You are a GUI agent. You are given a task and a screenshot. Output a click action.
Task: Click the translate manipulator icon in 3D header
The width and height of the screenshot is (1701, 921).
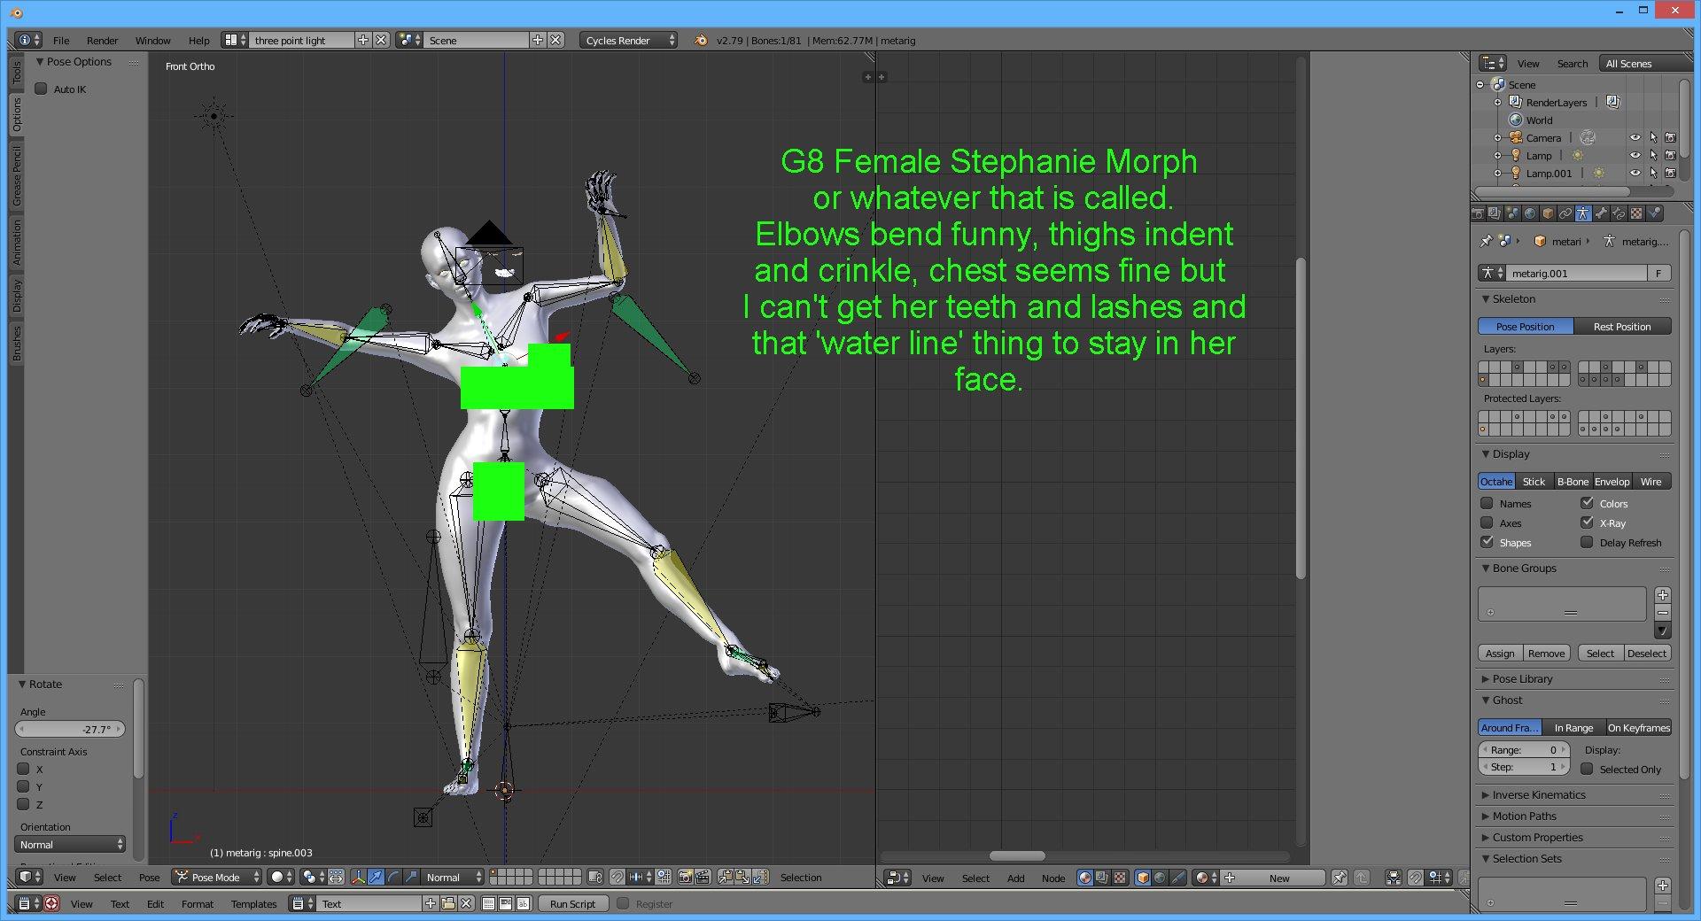pyautogui.click(x=376, y=877)
